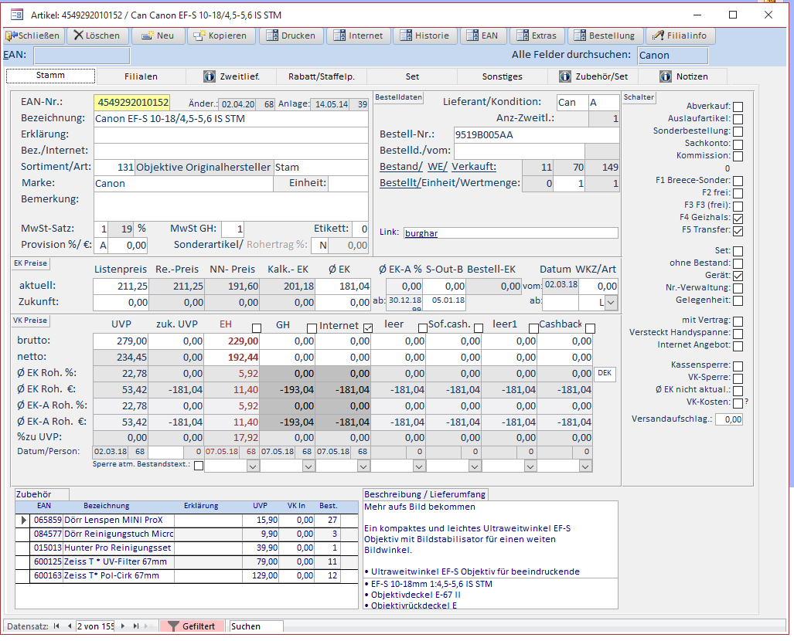This screenshot has height=641, width=794.
Task: Click the info icon on Zubehör/Set tab
Action: coord(565,76)
